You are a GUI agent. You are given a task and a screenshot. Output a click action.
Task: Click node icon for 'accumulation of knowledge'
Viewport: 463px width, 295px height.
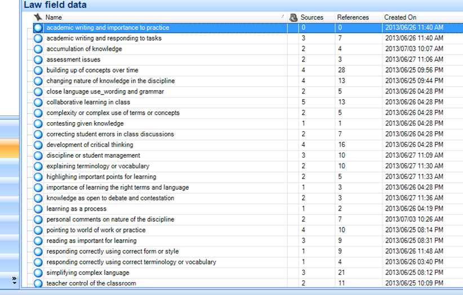(38, 49)
